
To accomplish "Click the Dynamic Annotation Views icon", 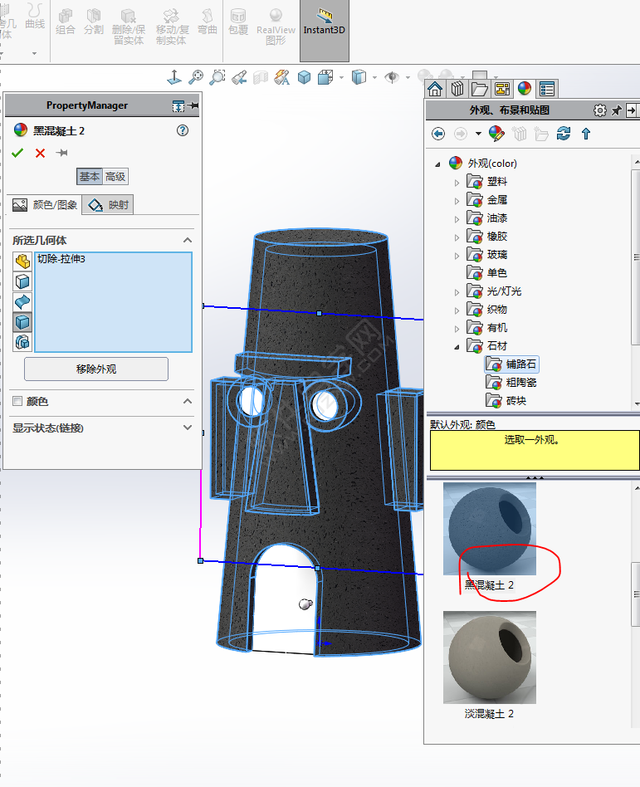I will [x=282, y=77].
